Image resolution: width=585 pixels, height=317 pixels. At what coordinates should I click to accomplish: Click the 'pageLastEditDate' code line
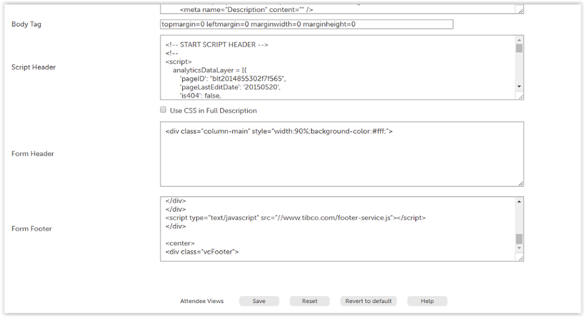click(230, 87)
